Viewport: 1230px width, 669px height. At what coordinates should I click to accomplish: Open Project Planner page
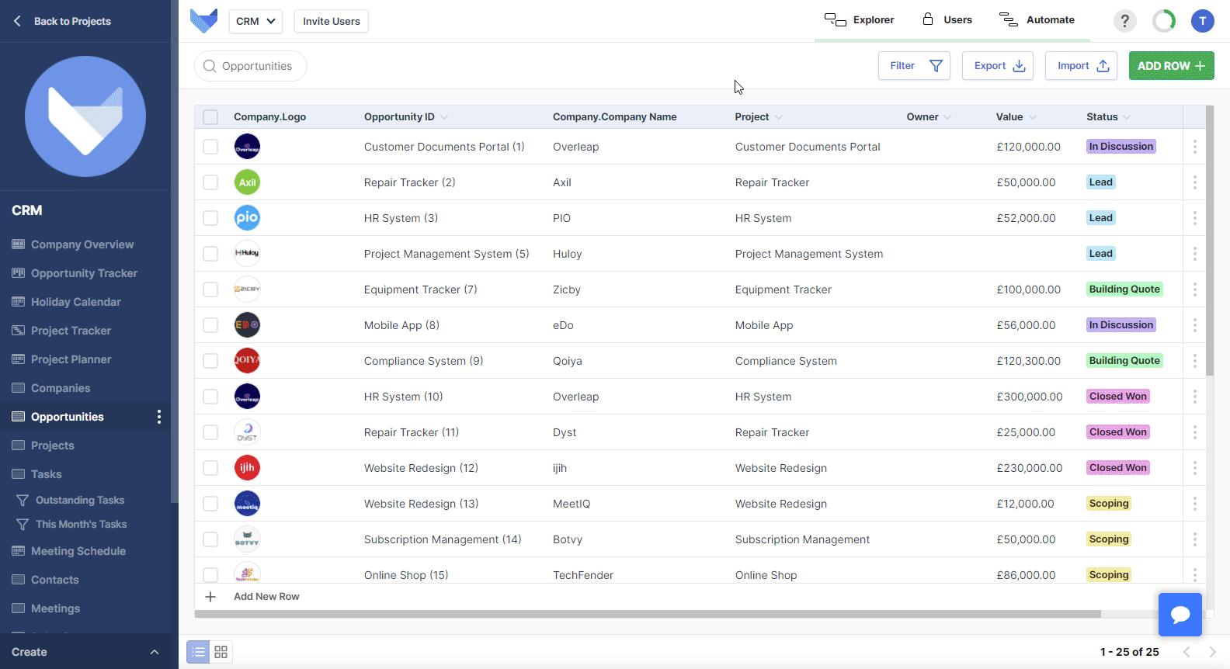[71, 359]
